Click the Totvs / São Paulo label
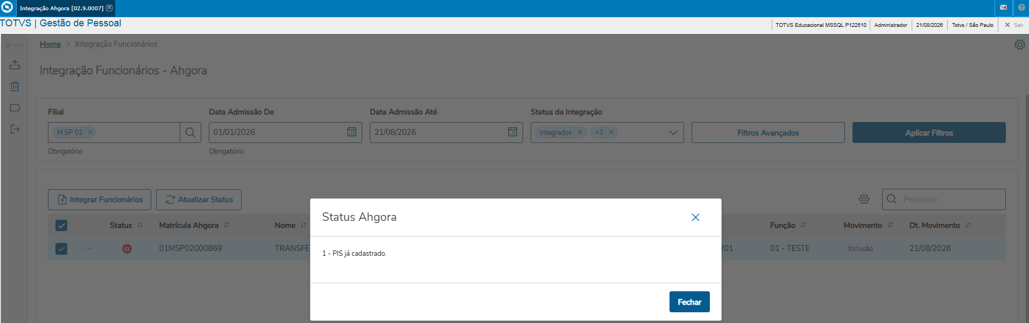Viewport: 1029px width, 323px height. click(972, 25)
